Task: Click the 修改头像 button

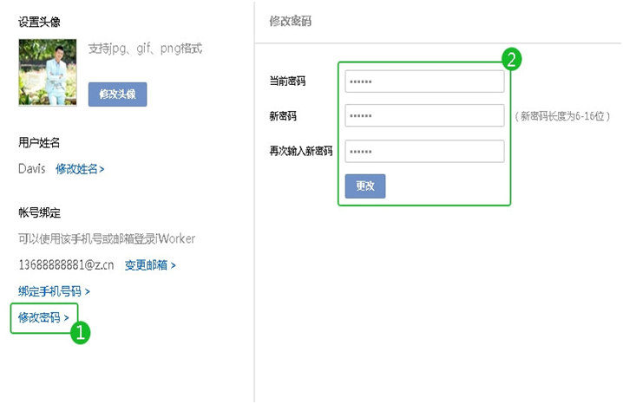Action: coord(118,94)
